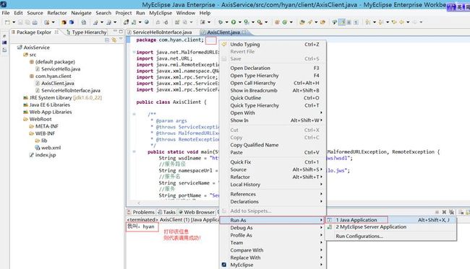The image size is (470, 269).
Task: Click the console Remove Launch X icon
Action: click(x=444, y=212)
